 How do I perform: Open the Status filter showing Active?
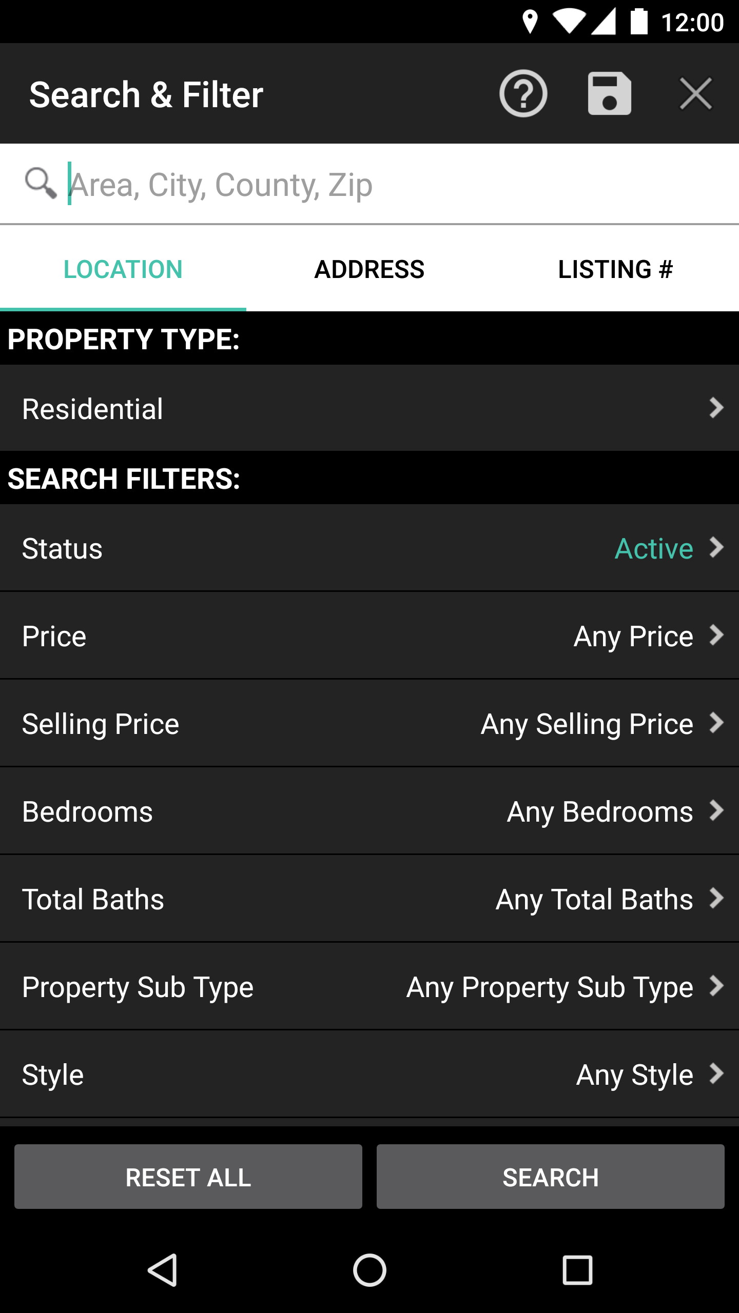tap(369, 548)
